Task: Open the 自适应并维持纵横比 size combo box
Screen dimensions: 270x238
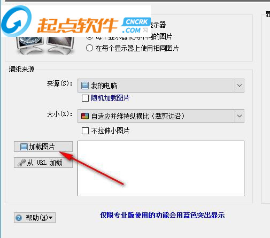Action: click(161, 116)
